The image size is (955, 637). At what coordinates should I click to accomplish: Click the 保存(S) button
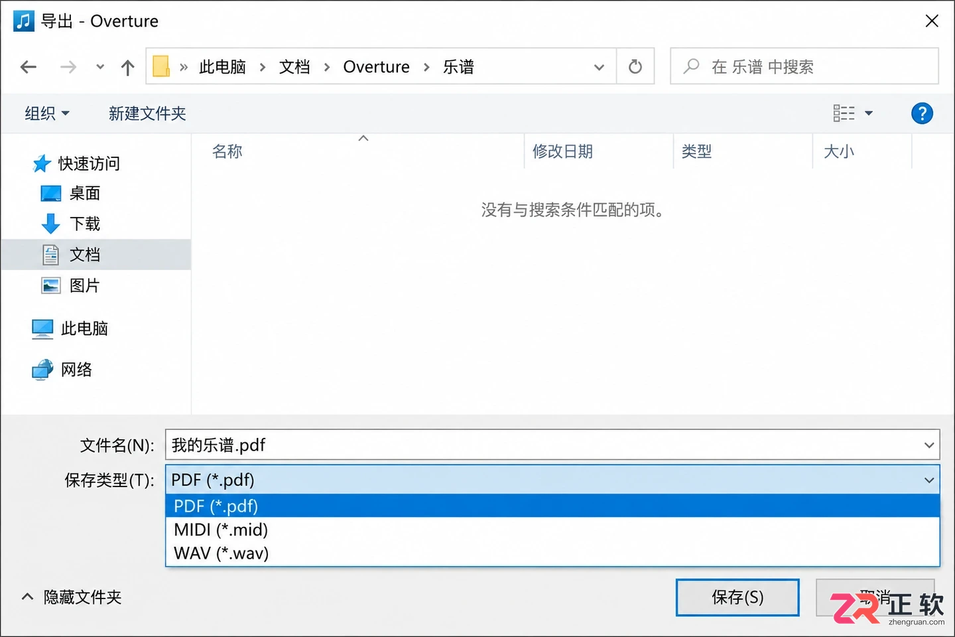pos(737,597)
